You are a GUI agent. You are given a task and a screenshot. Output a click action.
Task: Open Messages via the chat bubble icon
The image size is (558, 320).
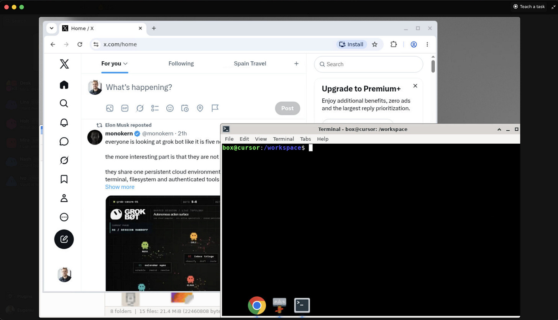64,141
